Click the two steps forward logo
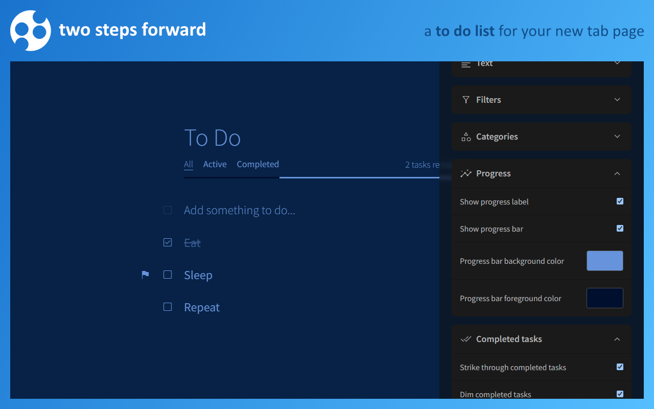This screenshot has width=654, height=409. [x=31, y=31]
